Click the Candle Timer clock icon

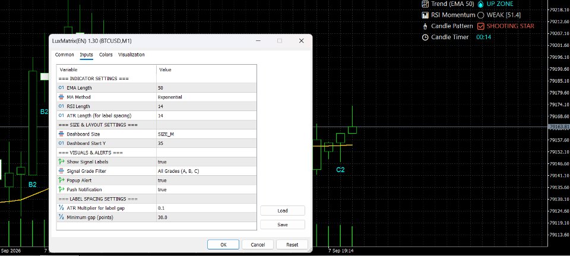pyautogui.click(x=425, y=37)
